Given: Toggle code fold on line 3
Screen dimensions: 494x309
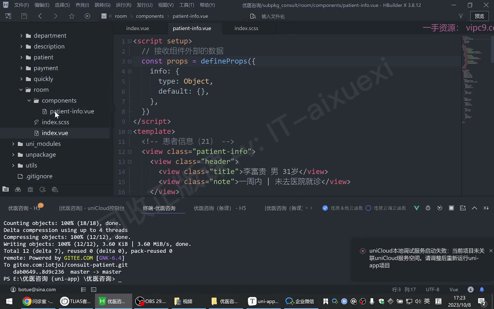Looking at the screenshot, I should coord(130,61).
